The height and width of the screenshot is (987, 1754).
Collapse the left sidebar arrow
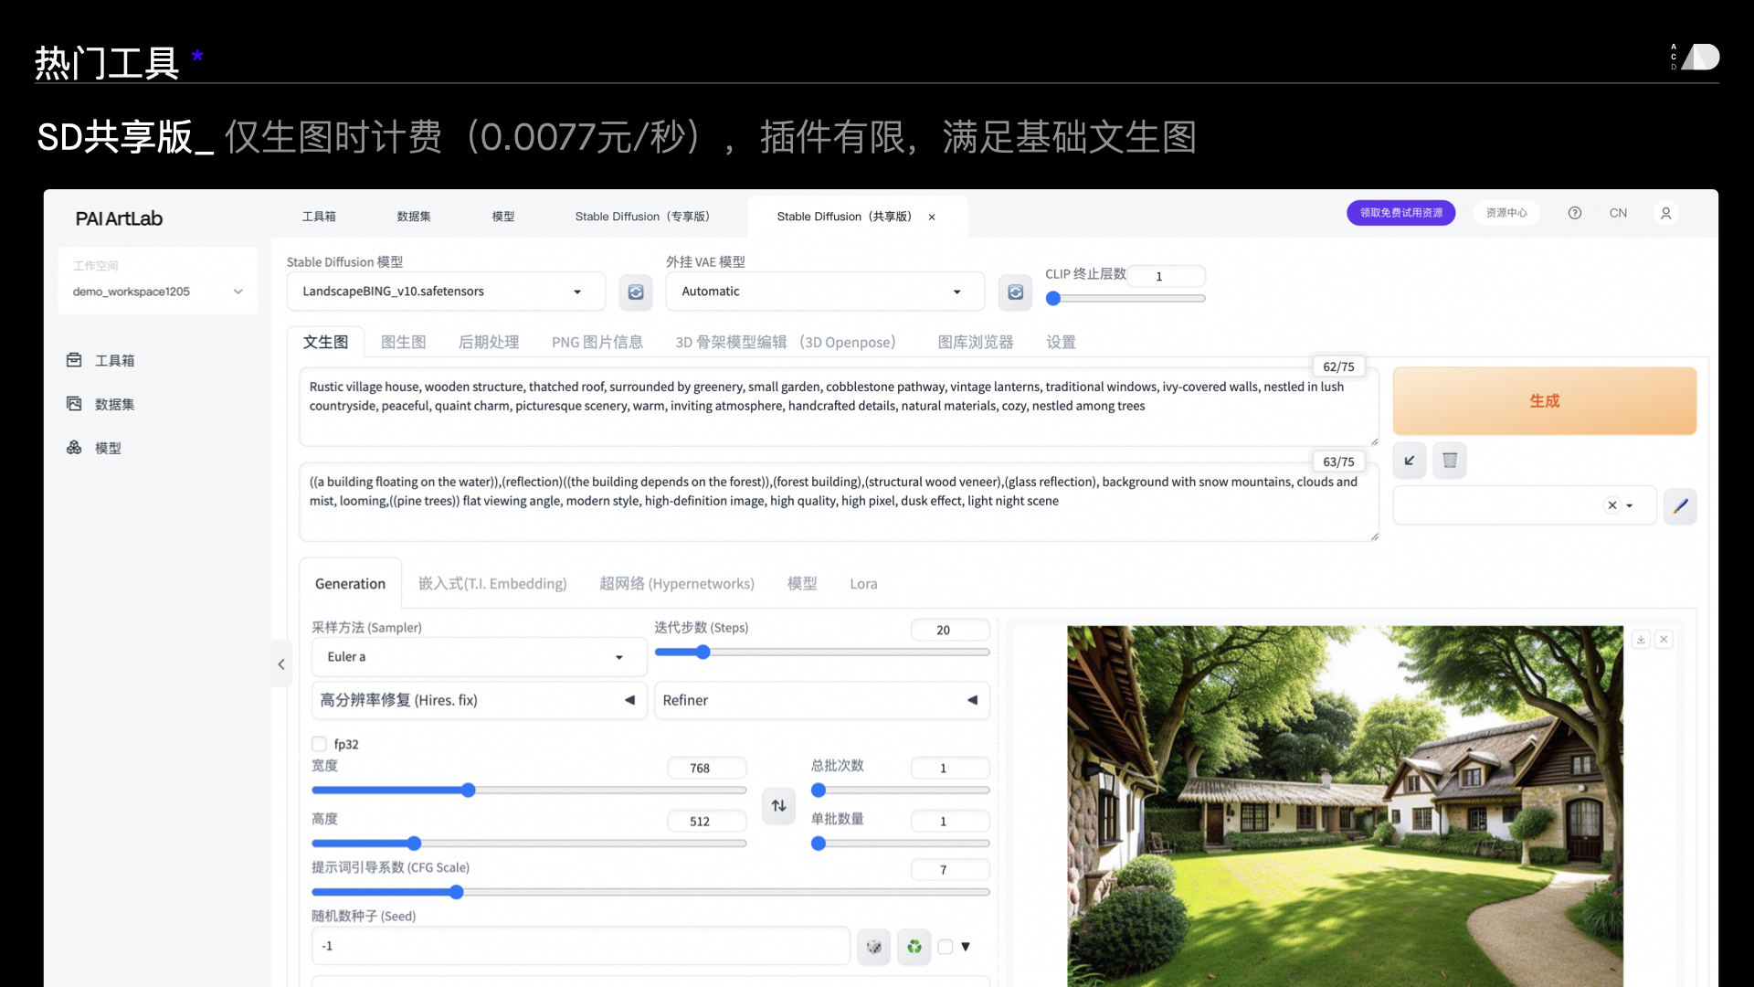tap(281, 664)
